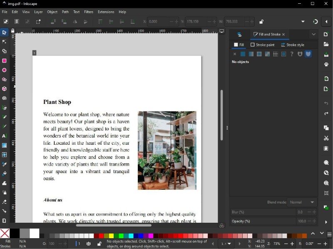Click the Cut icon in the commands bar
Viewport: 333px width, 249px height.
click(x=326, y=138)
